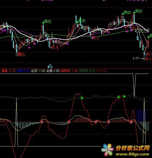The height and width of the screenshot is (158, 152).
Task: Click the leftmost green down arrow signal
Action: 82,98
